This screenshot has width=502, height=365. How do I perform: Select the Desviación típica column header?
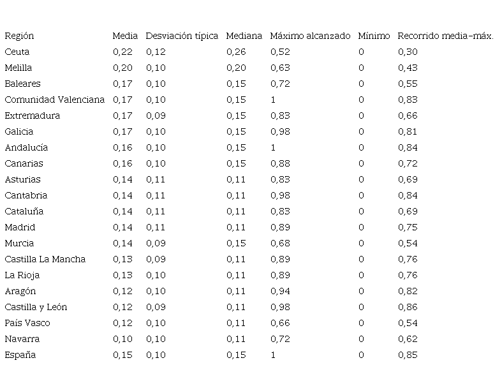pos(182,36)
